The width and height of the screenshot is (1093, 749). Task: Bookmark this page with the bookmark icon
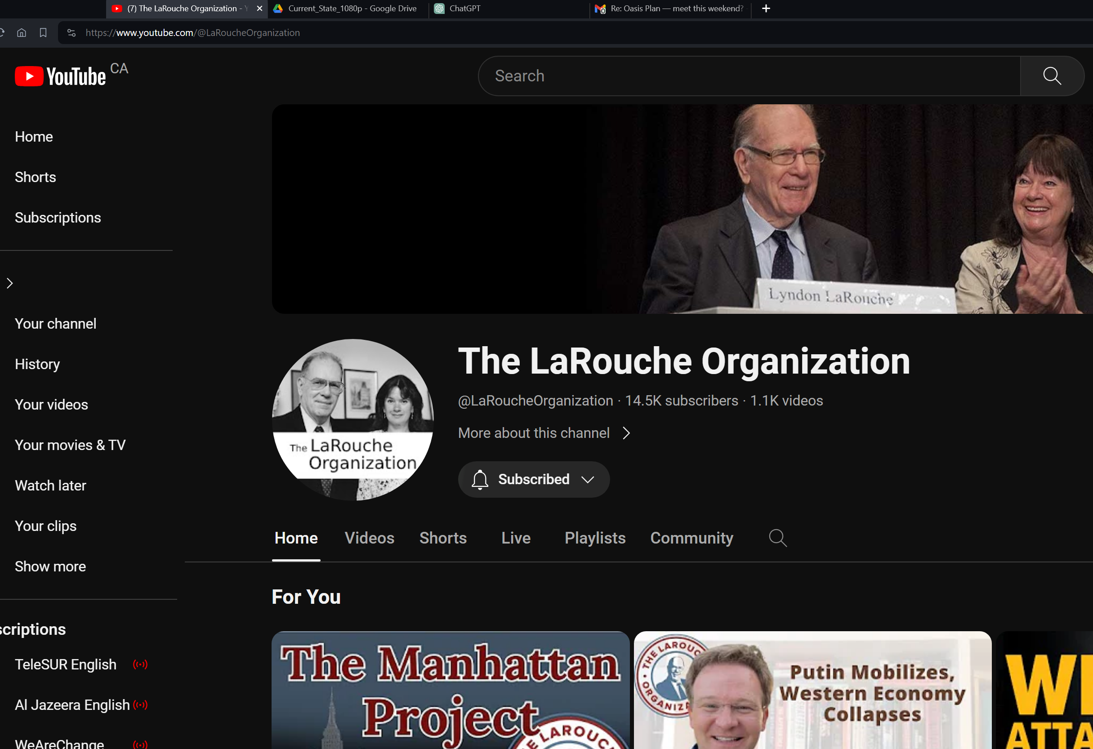(43, 32)
